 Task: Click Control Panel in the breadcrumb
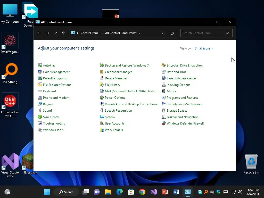coord(90,33)
